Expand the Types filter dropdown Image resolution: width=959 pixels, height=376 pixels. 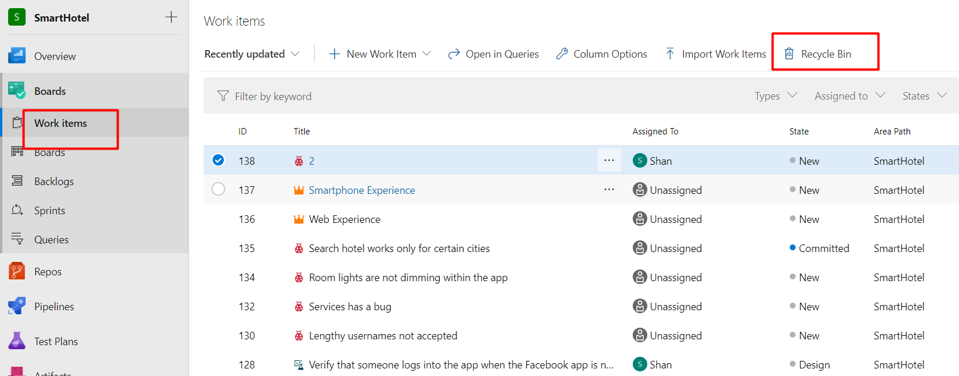point(776,96)
